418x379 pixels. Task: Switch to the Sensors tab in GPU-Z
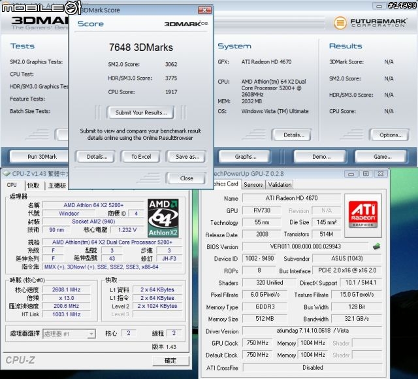tap(253, 184)
